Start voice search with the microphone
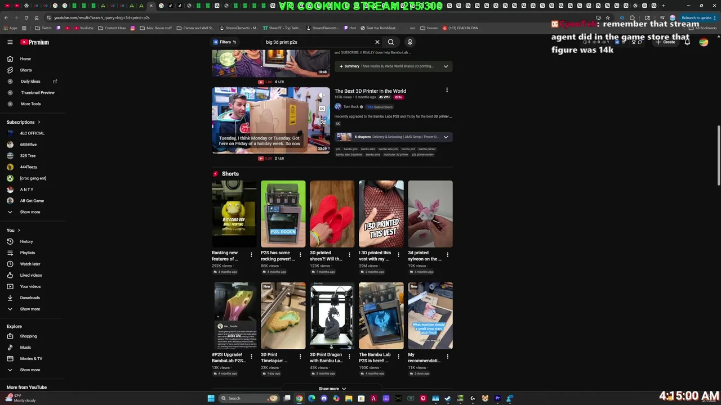Image resolution: width=721 pixels, height=405 pixels. (x=410, y=42)
